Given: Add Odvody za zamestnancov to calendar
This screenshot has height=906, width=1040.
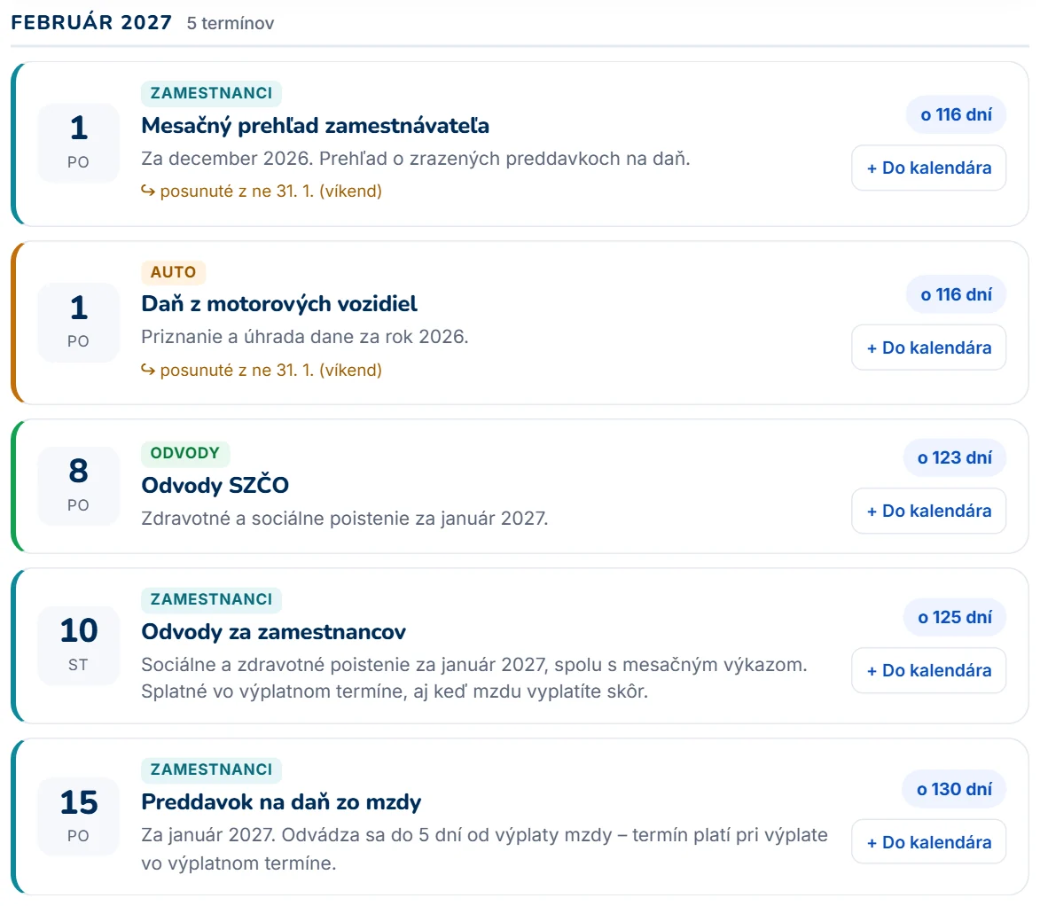Looking at the screenshot, I should [x=928, y=670].
